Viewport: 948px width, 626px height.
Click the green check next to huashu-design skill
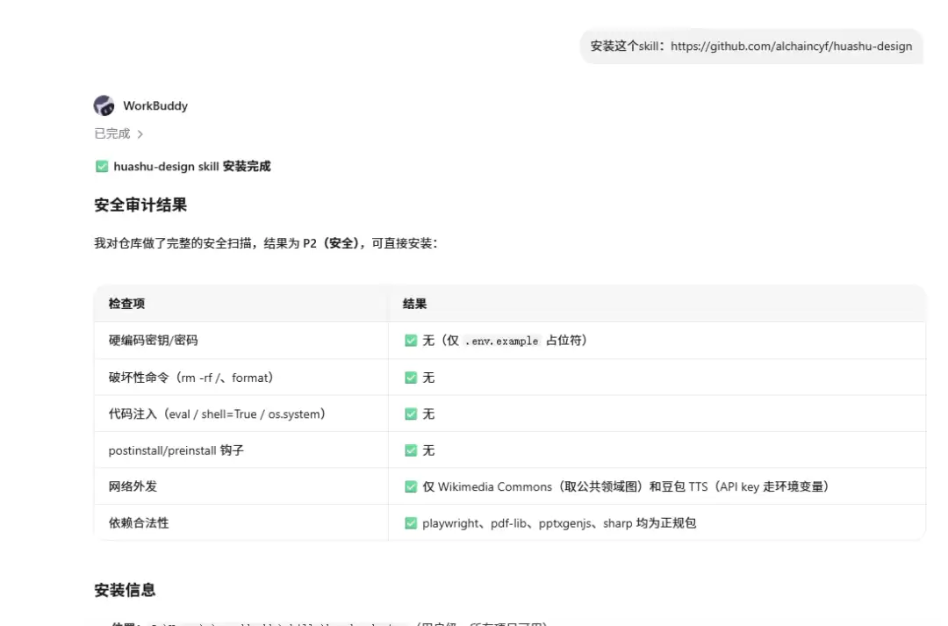pyautogui.click(x=102, y=166)
